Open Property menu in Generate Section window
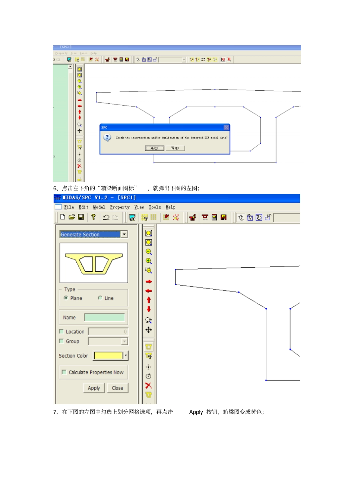 click(120, 207)
